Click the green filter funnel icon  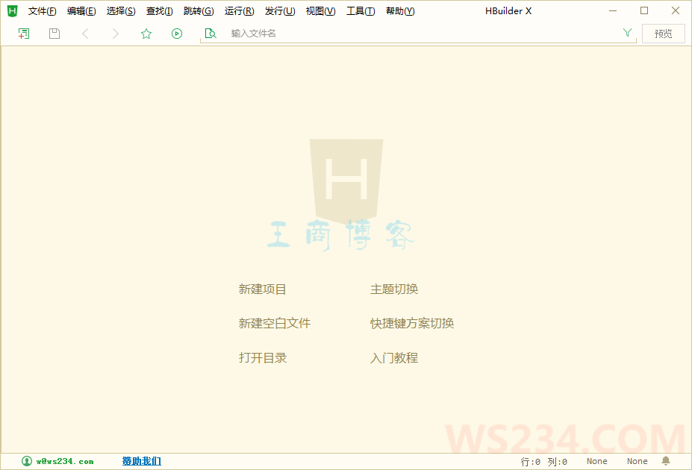pos(627,33)
